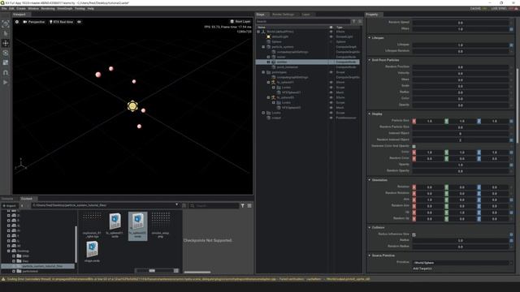
Task: Open the Content browser options menu icon
Action: point(249,205)
